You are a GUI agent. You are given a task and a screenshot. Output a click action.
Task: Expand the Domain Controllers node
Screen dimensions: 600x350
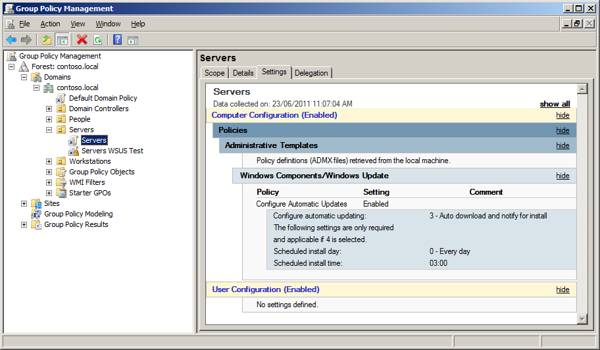(x=49, y=109)
